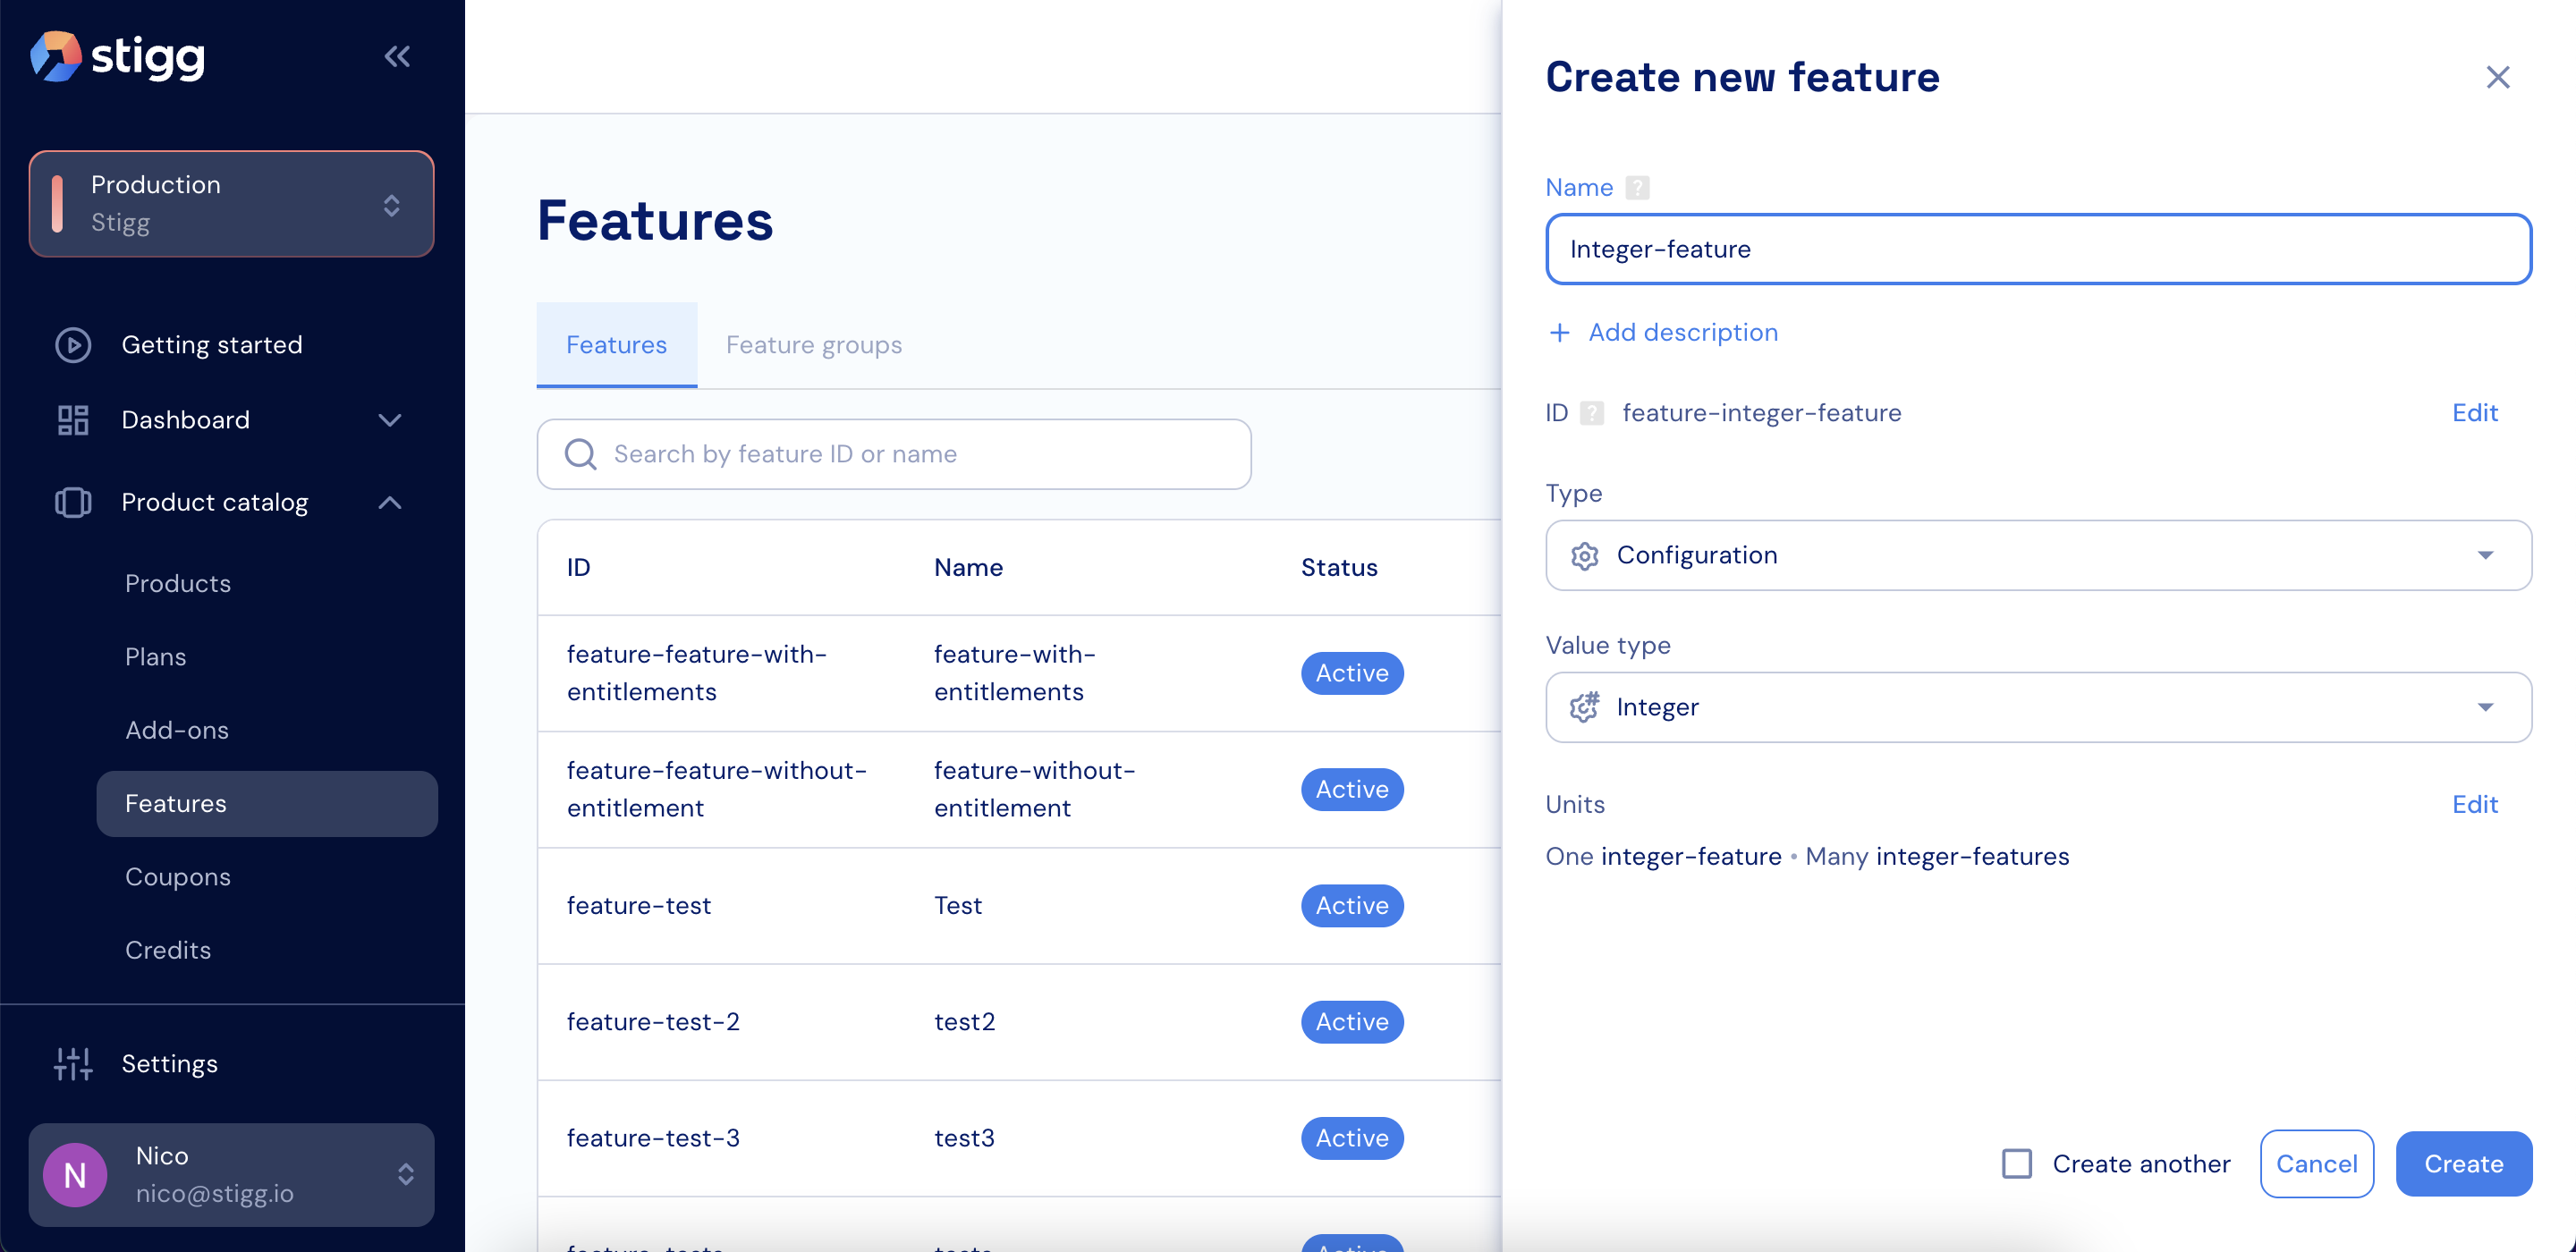2576x1252 pixels.
Task: Open Coupons in the sidebar
Action: click(x=178, y=877)
